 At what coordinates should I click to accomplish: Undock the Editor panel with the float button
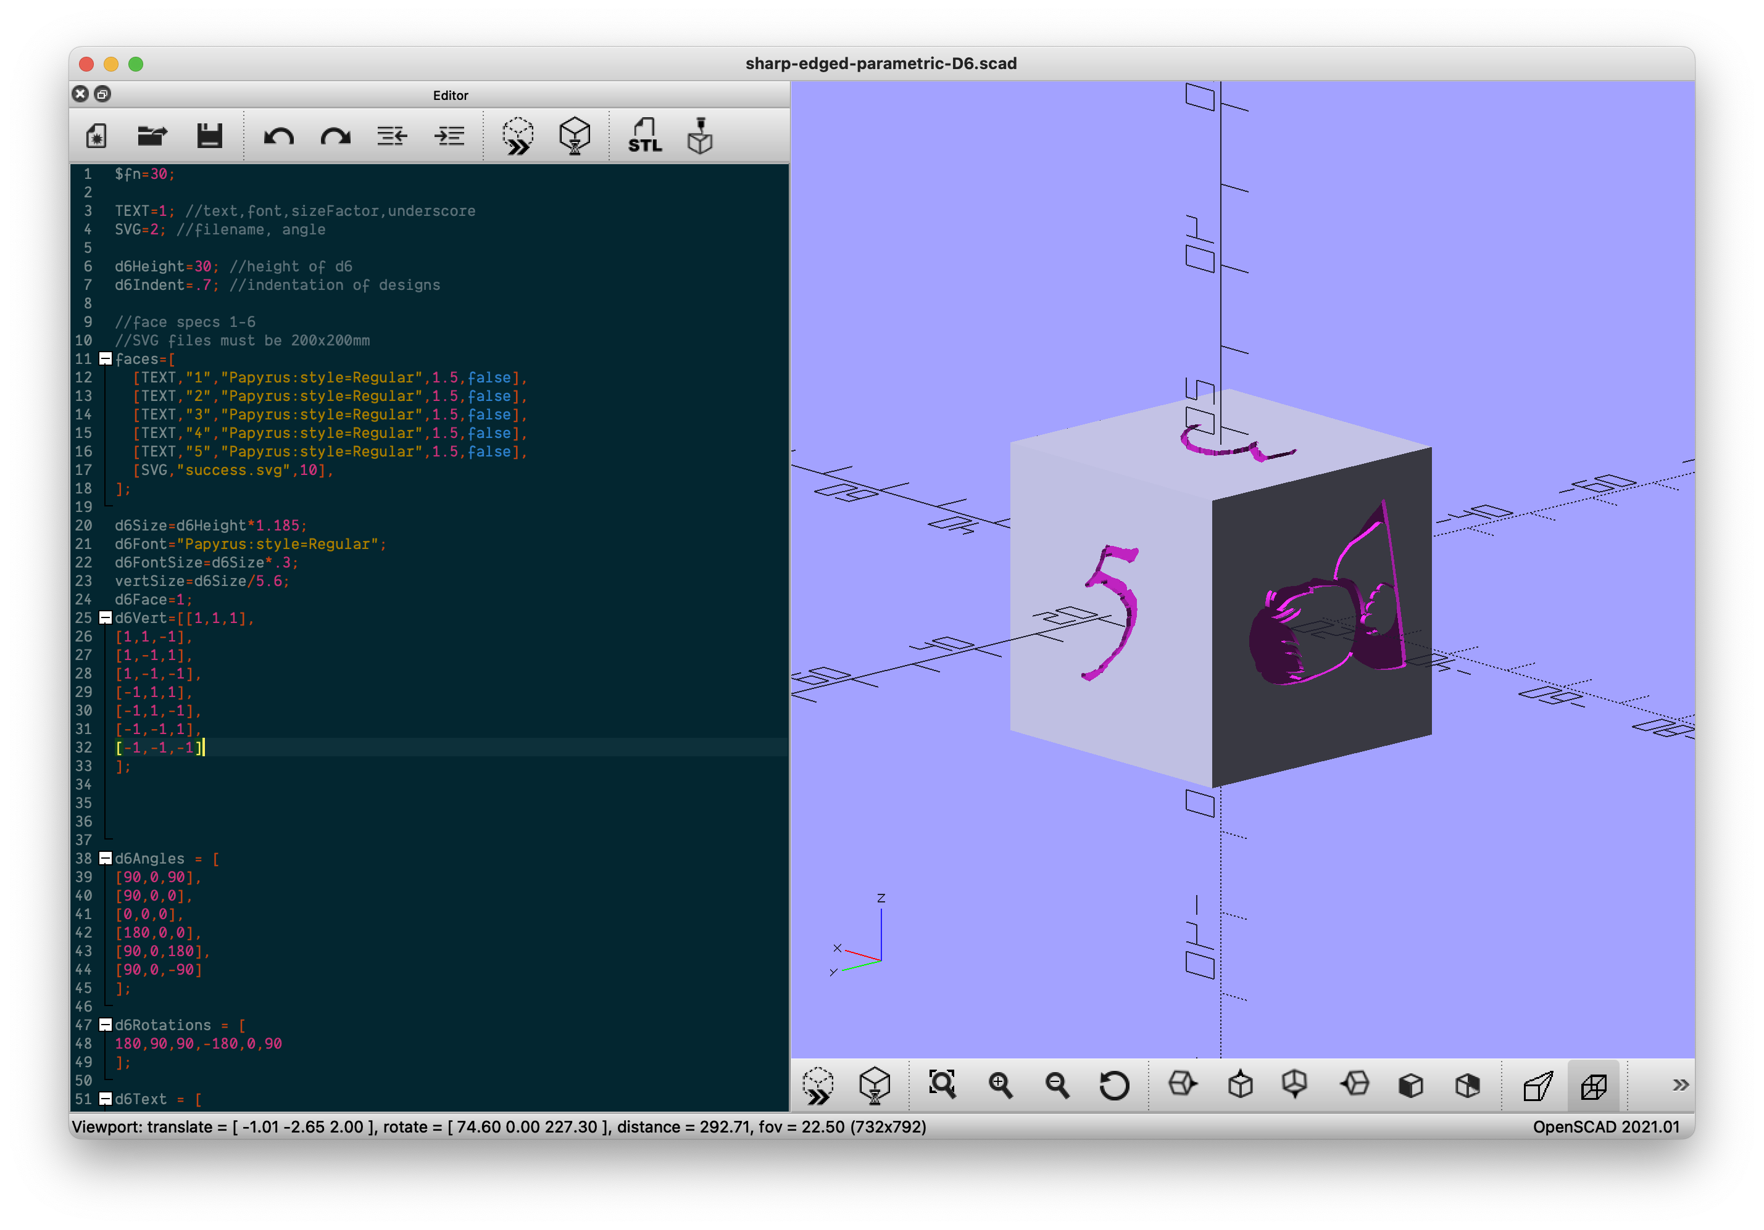(x=102, y=94)
